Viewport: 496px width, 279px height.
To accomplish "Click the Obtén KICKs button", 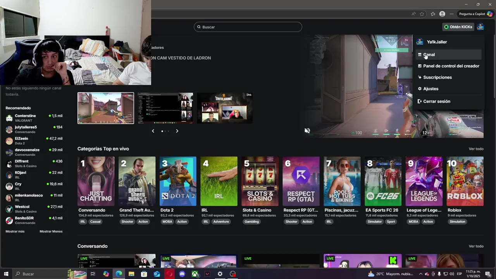I will point(458,27).
